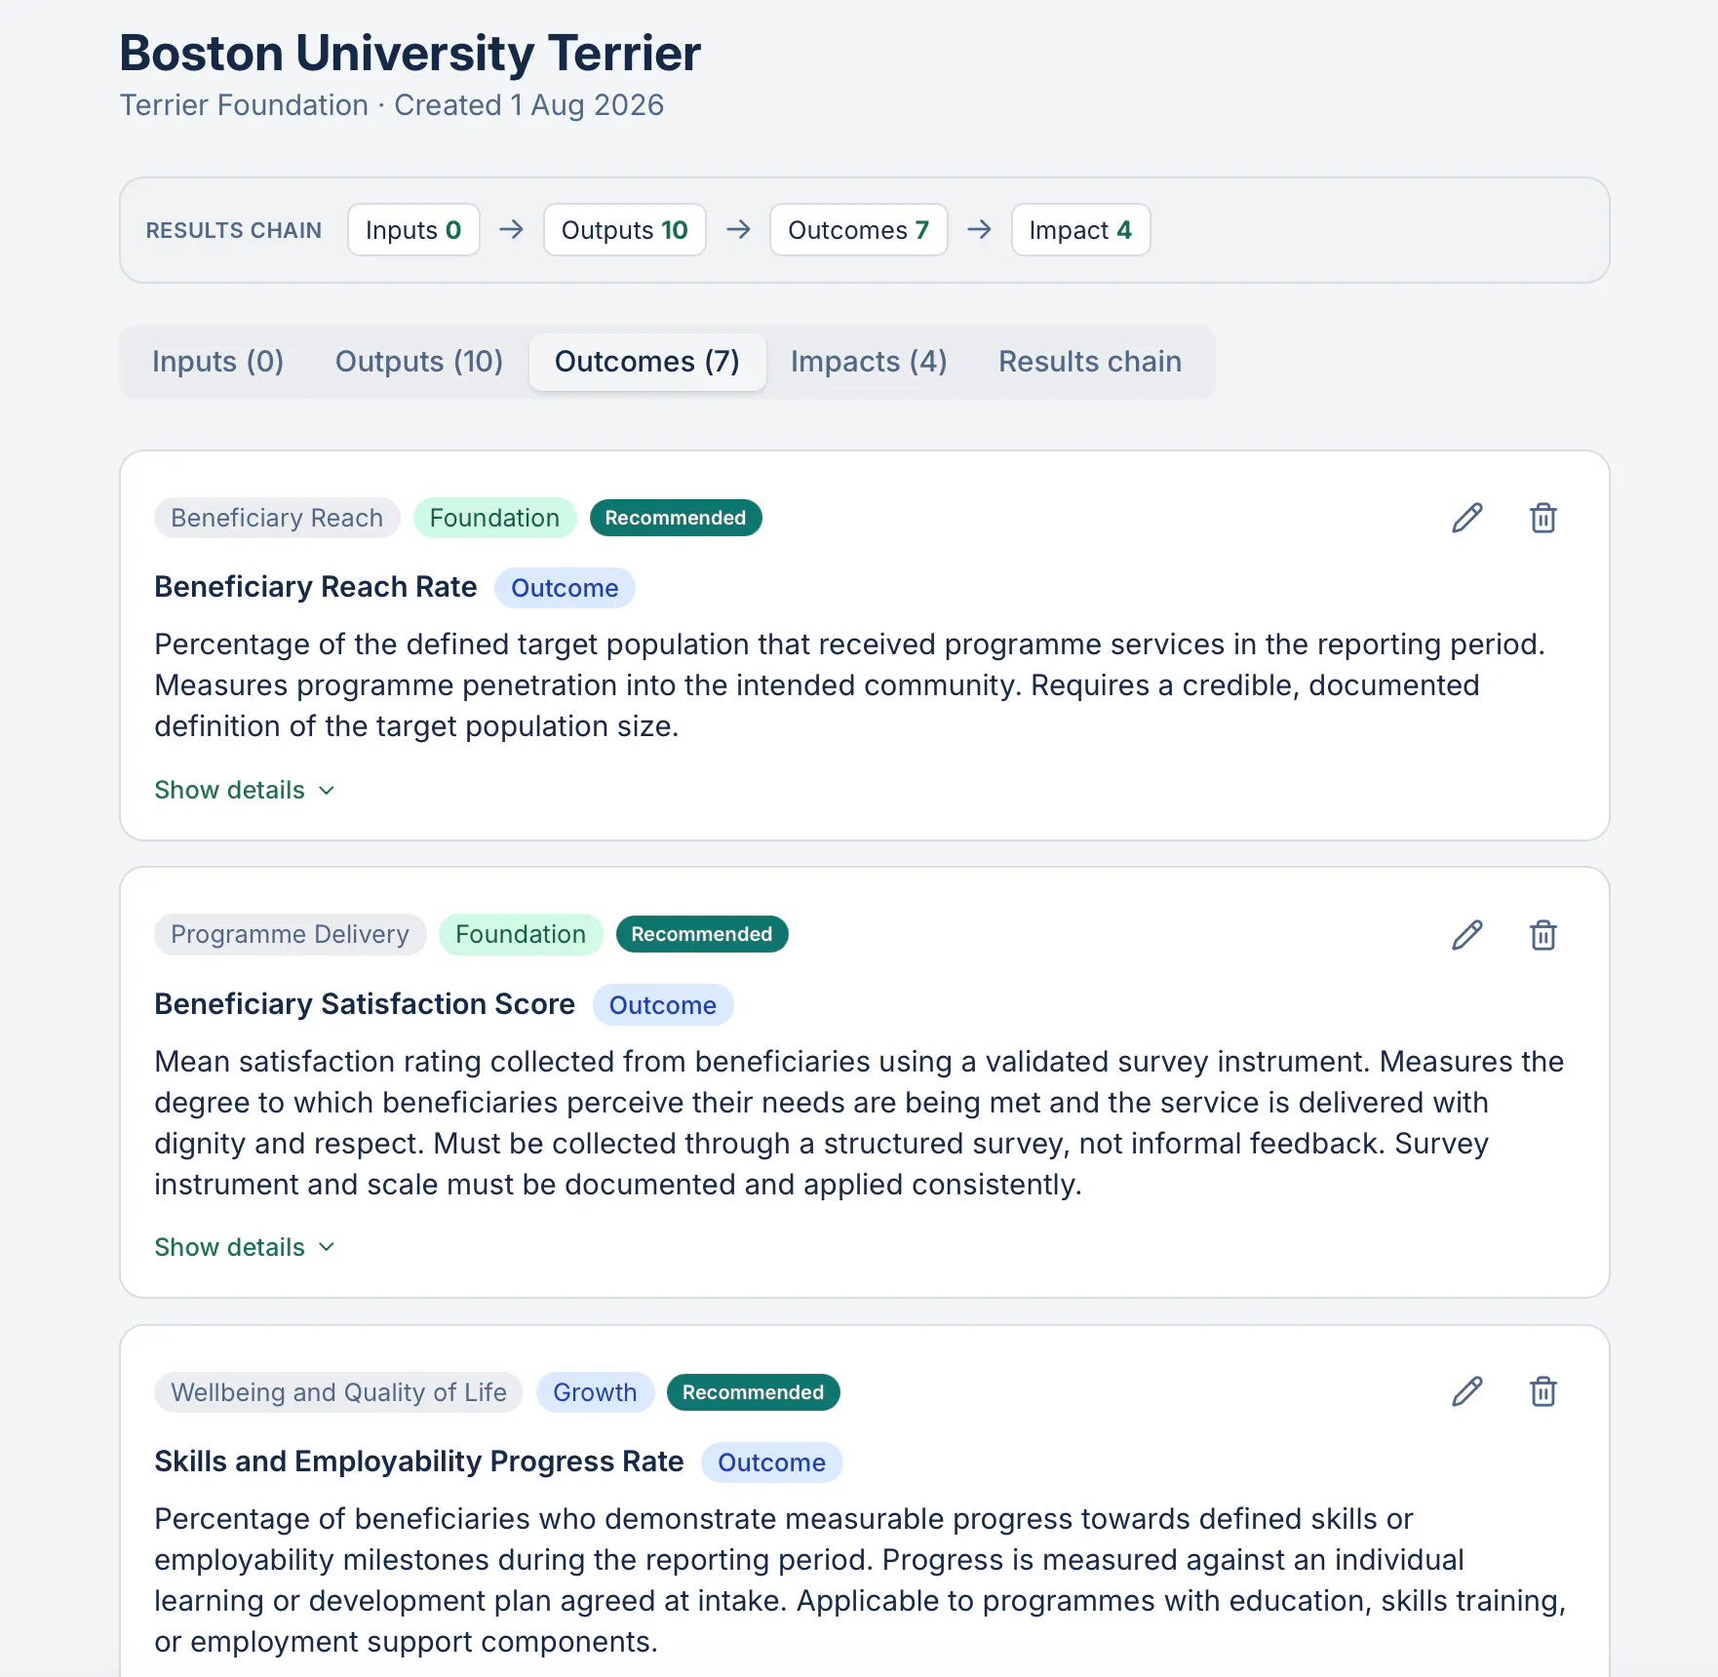Click Outcome badge beside Skills and Employability
The image size is (1718, 1677).
(771, 1462)
